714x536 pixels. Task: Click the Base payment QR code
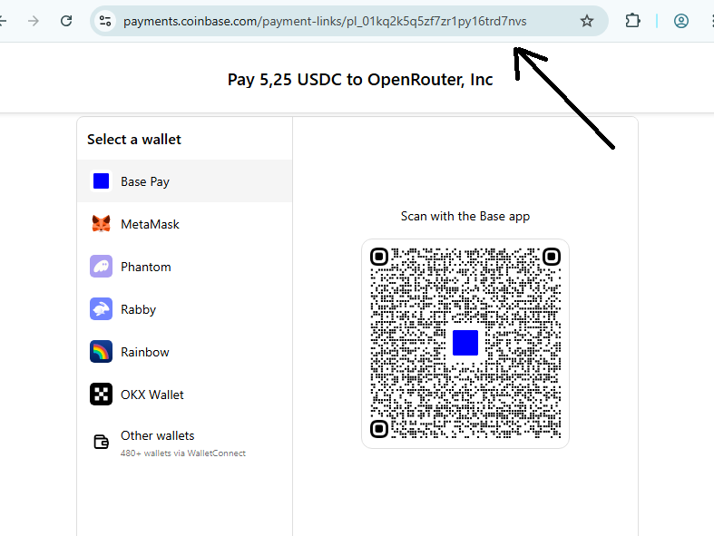tap(465, 344)
